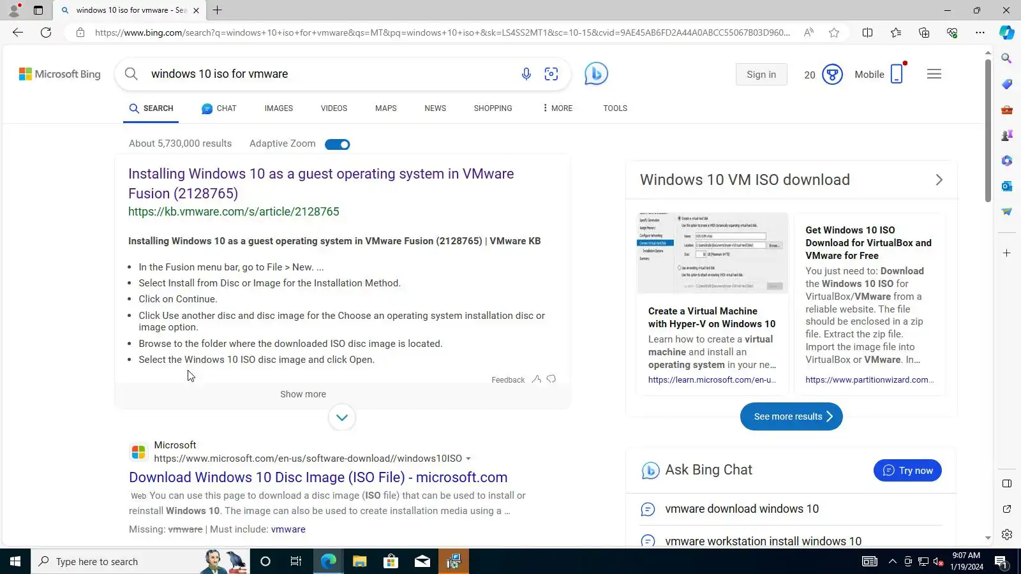This screenshot has height=574, width=1021.
Task: Click the Mobile phone icon
Action: (897, 74)
